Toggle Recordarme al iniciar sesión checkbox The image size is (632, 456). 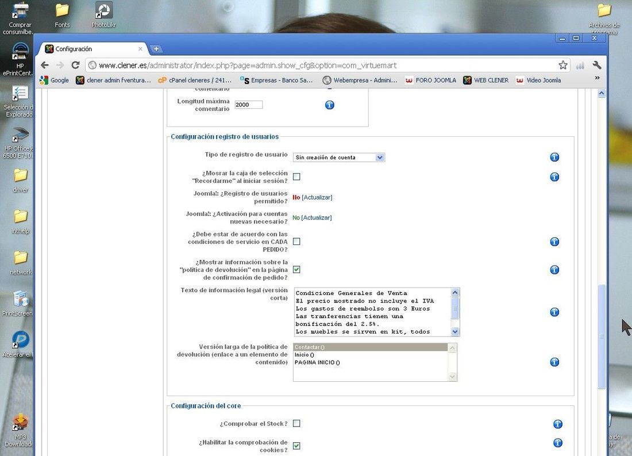click(296, 177)
